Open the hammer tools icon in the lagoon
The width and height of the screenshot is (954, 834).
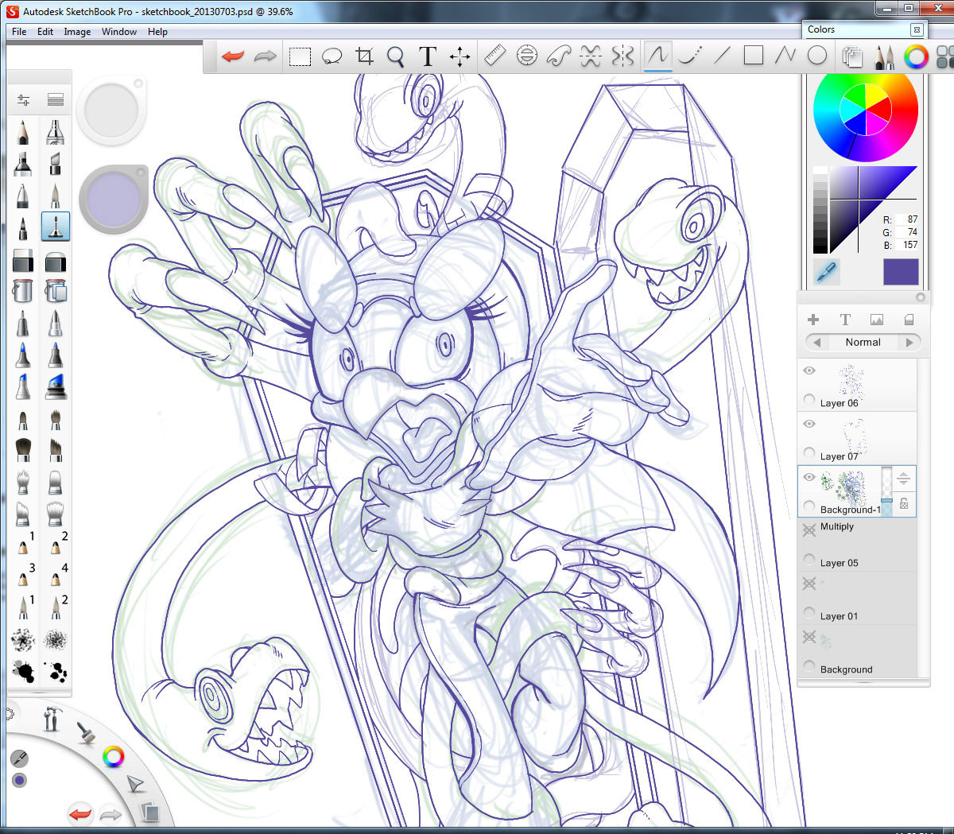52,720
